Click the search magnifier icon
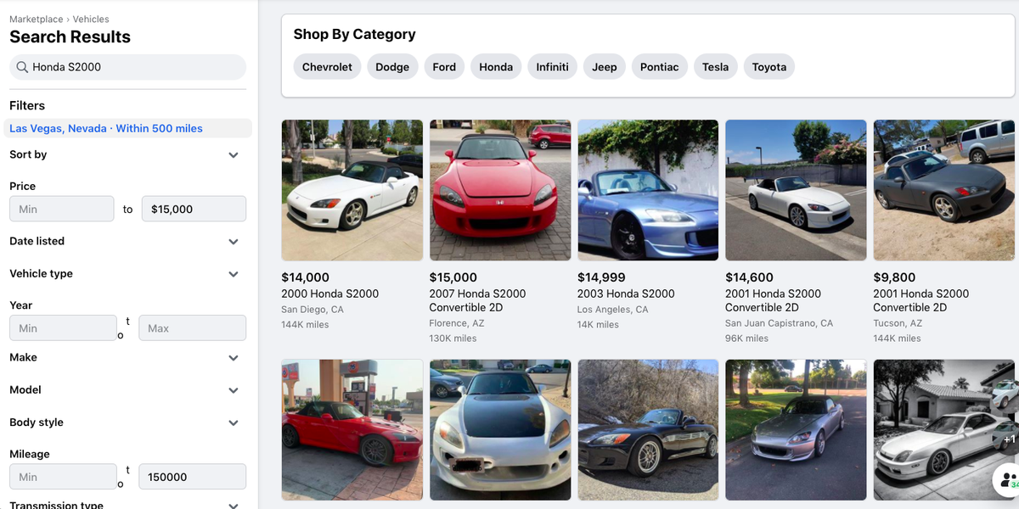The height and width of the screenshot is (509, 1019). (x=21, y=67)
